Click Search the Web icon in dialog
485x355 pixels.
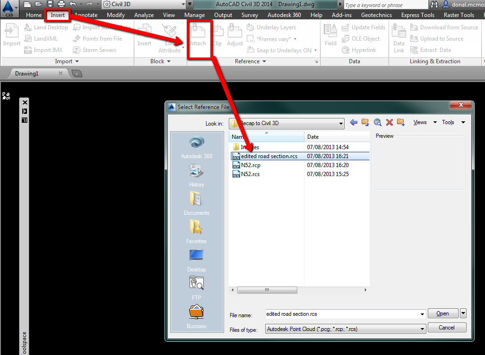pyautogui.click(x=377, y=122)
